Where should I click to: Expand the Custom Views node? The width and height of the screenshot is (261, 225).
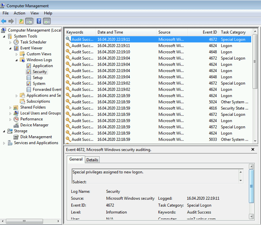(16, 54)
